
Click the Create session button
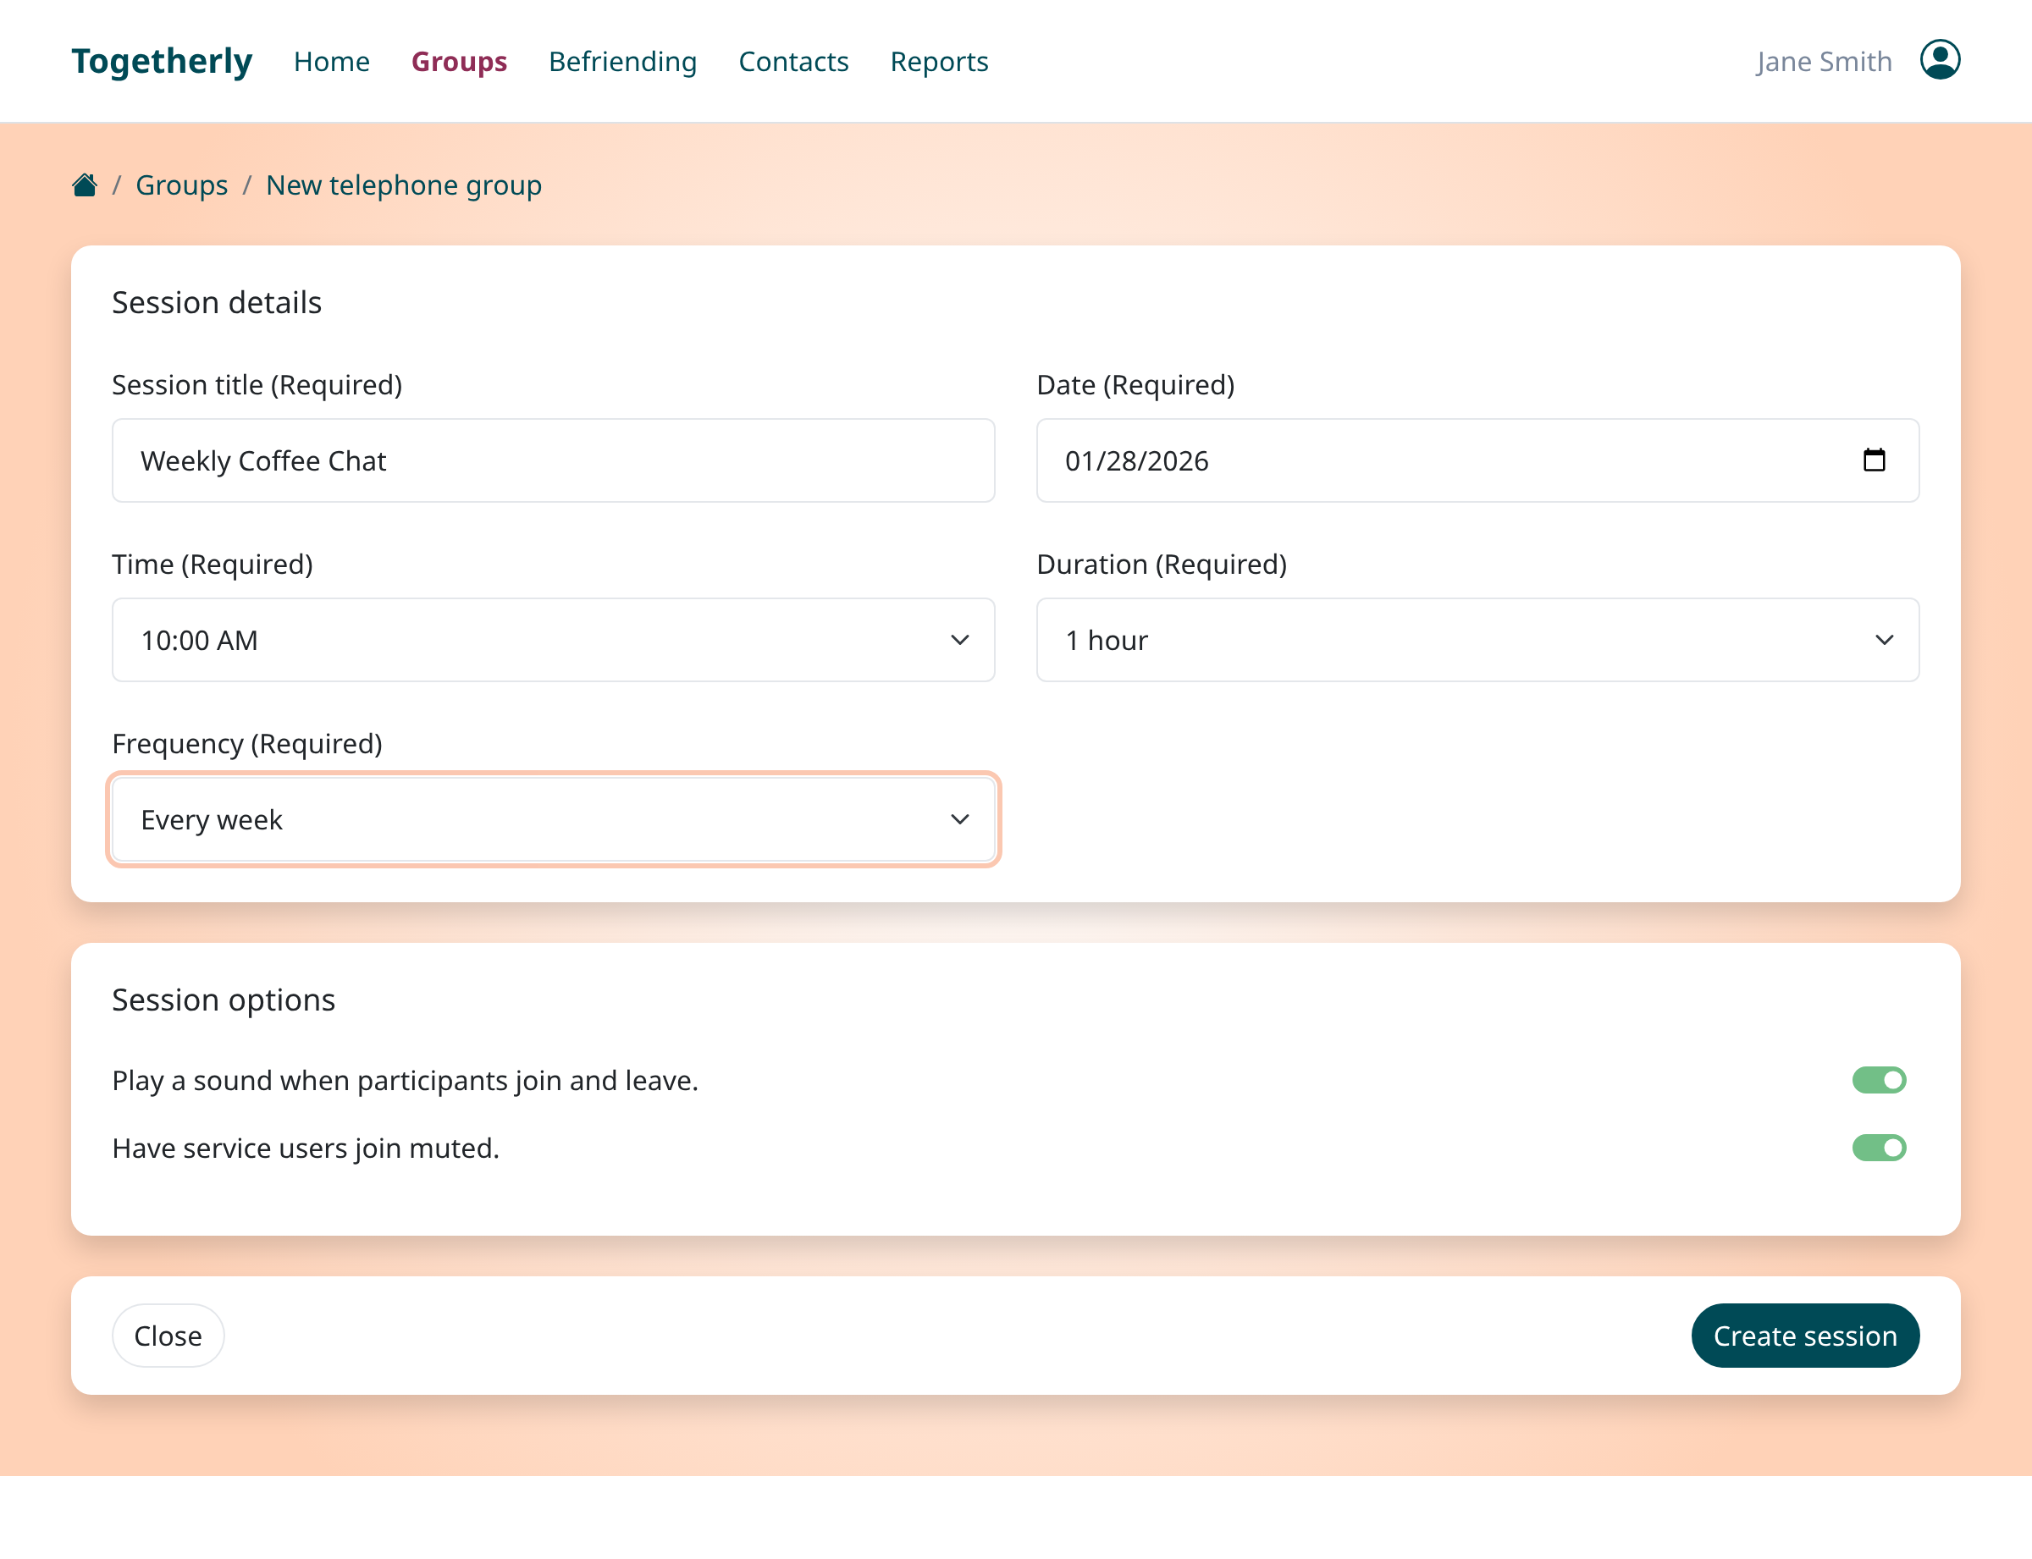1805,1336
